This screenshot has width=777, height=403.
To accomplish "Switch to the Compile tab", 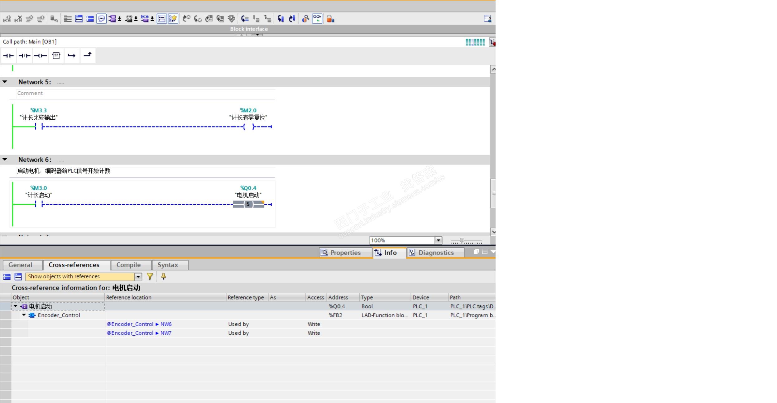I will point(128,265).
